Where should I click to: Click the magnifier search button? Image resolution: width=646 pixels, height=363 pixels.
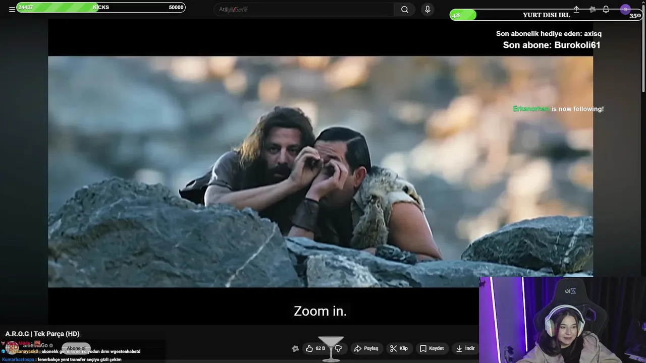[x=405, y=9]
